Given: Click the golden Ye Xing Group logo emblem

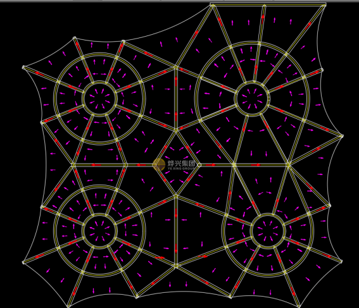Looking at the screenshot, I should click(159, 164).
